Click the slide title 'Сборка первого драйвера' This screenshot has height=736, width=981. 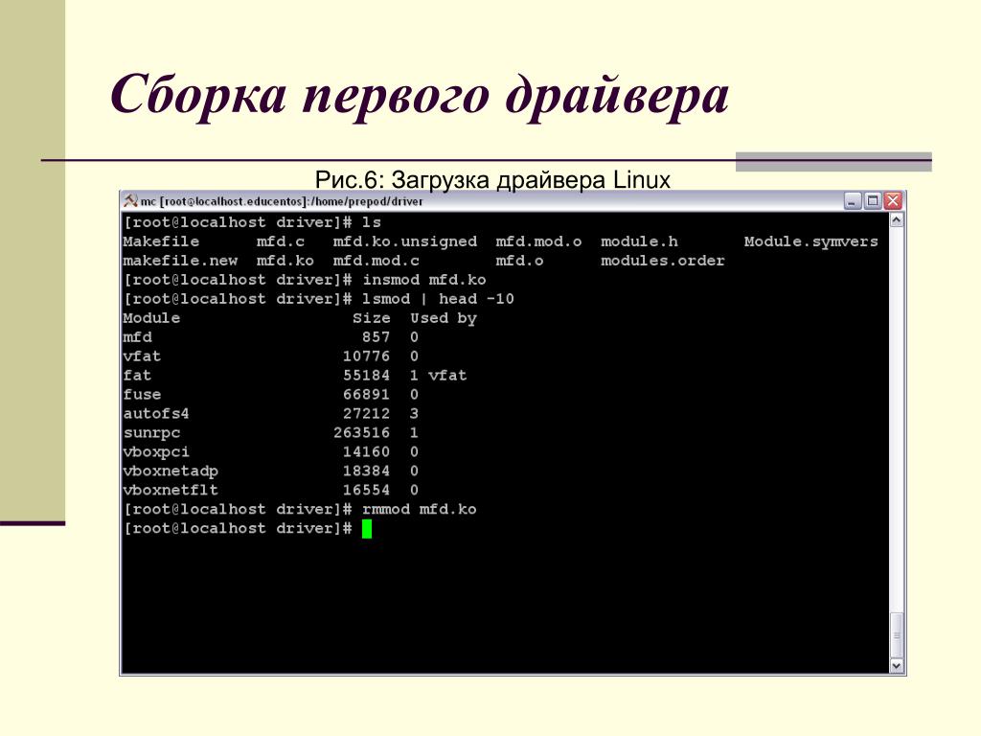(x=420, y=97)
